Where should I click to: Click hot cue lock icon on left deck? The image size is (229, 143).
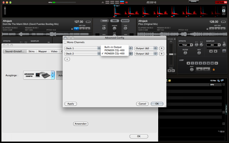[x=72, y=29]
